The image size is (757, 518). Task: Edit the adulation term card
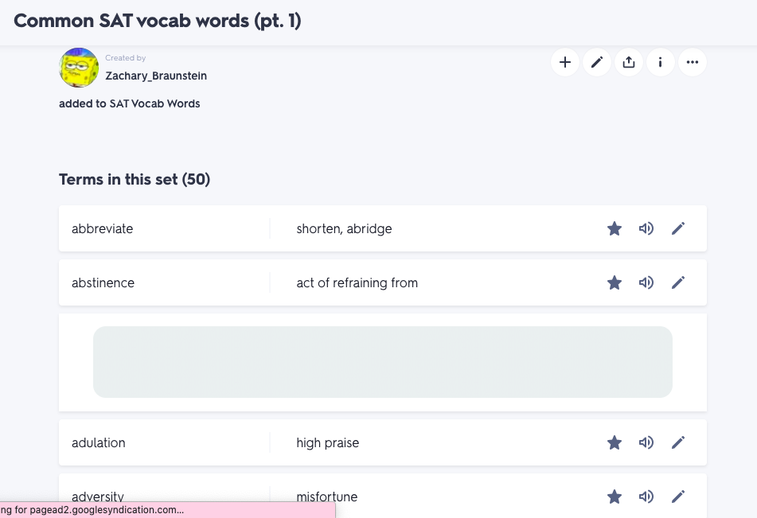click(x=678, y=442)
